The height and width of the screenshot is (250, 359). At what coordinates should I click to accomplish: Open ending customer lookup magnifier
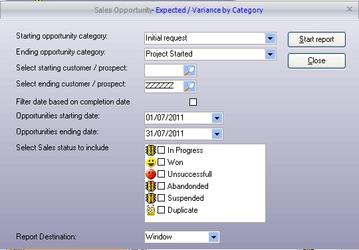pyautogui.click(x=189, y=86)
